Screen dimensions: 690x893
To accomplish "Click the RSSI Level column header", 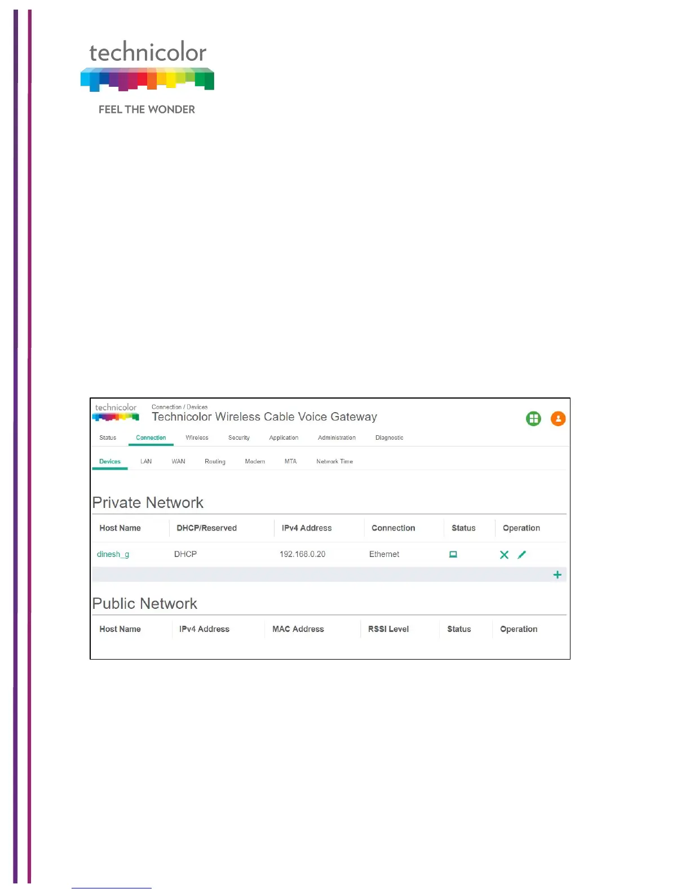I will [x=388, y=629].
